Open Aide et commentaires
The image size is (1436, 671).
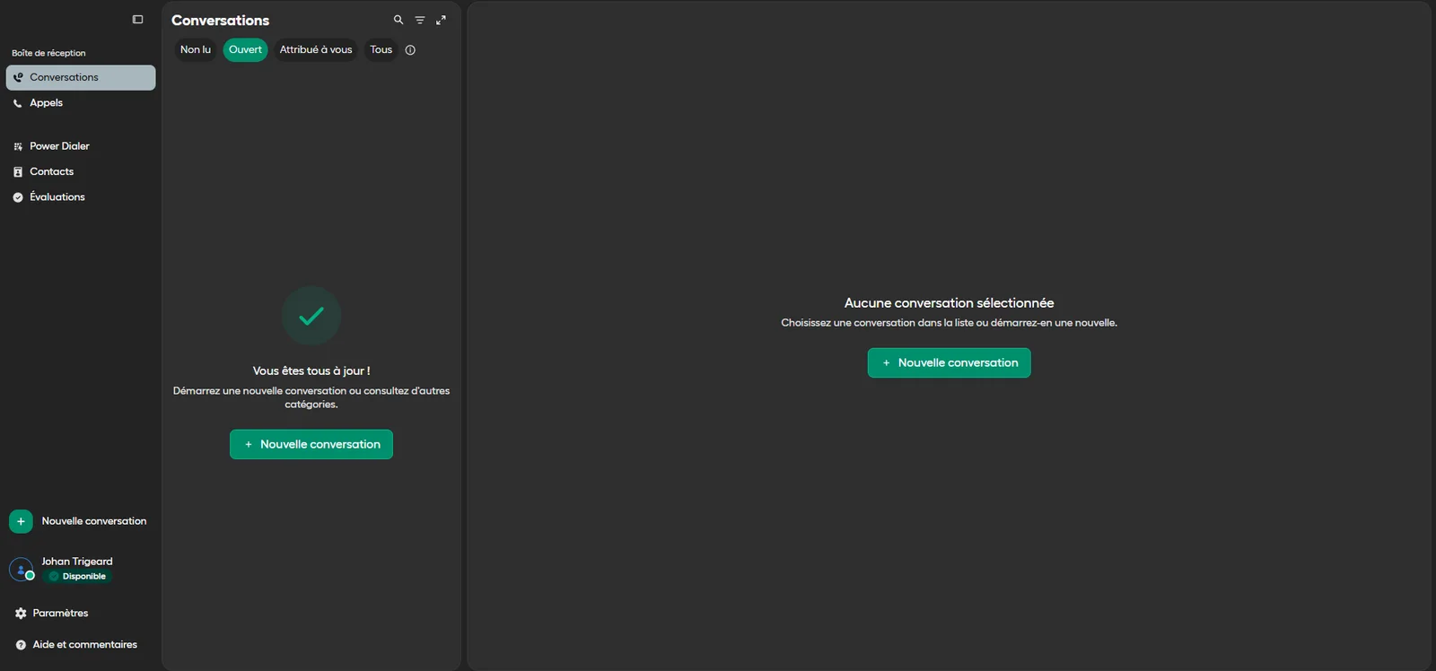[x=81, y=645]
